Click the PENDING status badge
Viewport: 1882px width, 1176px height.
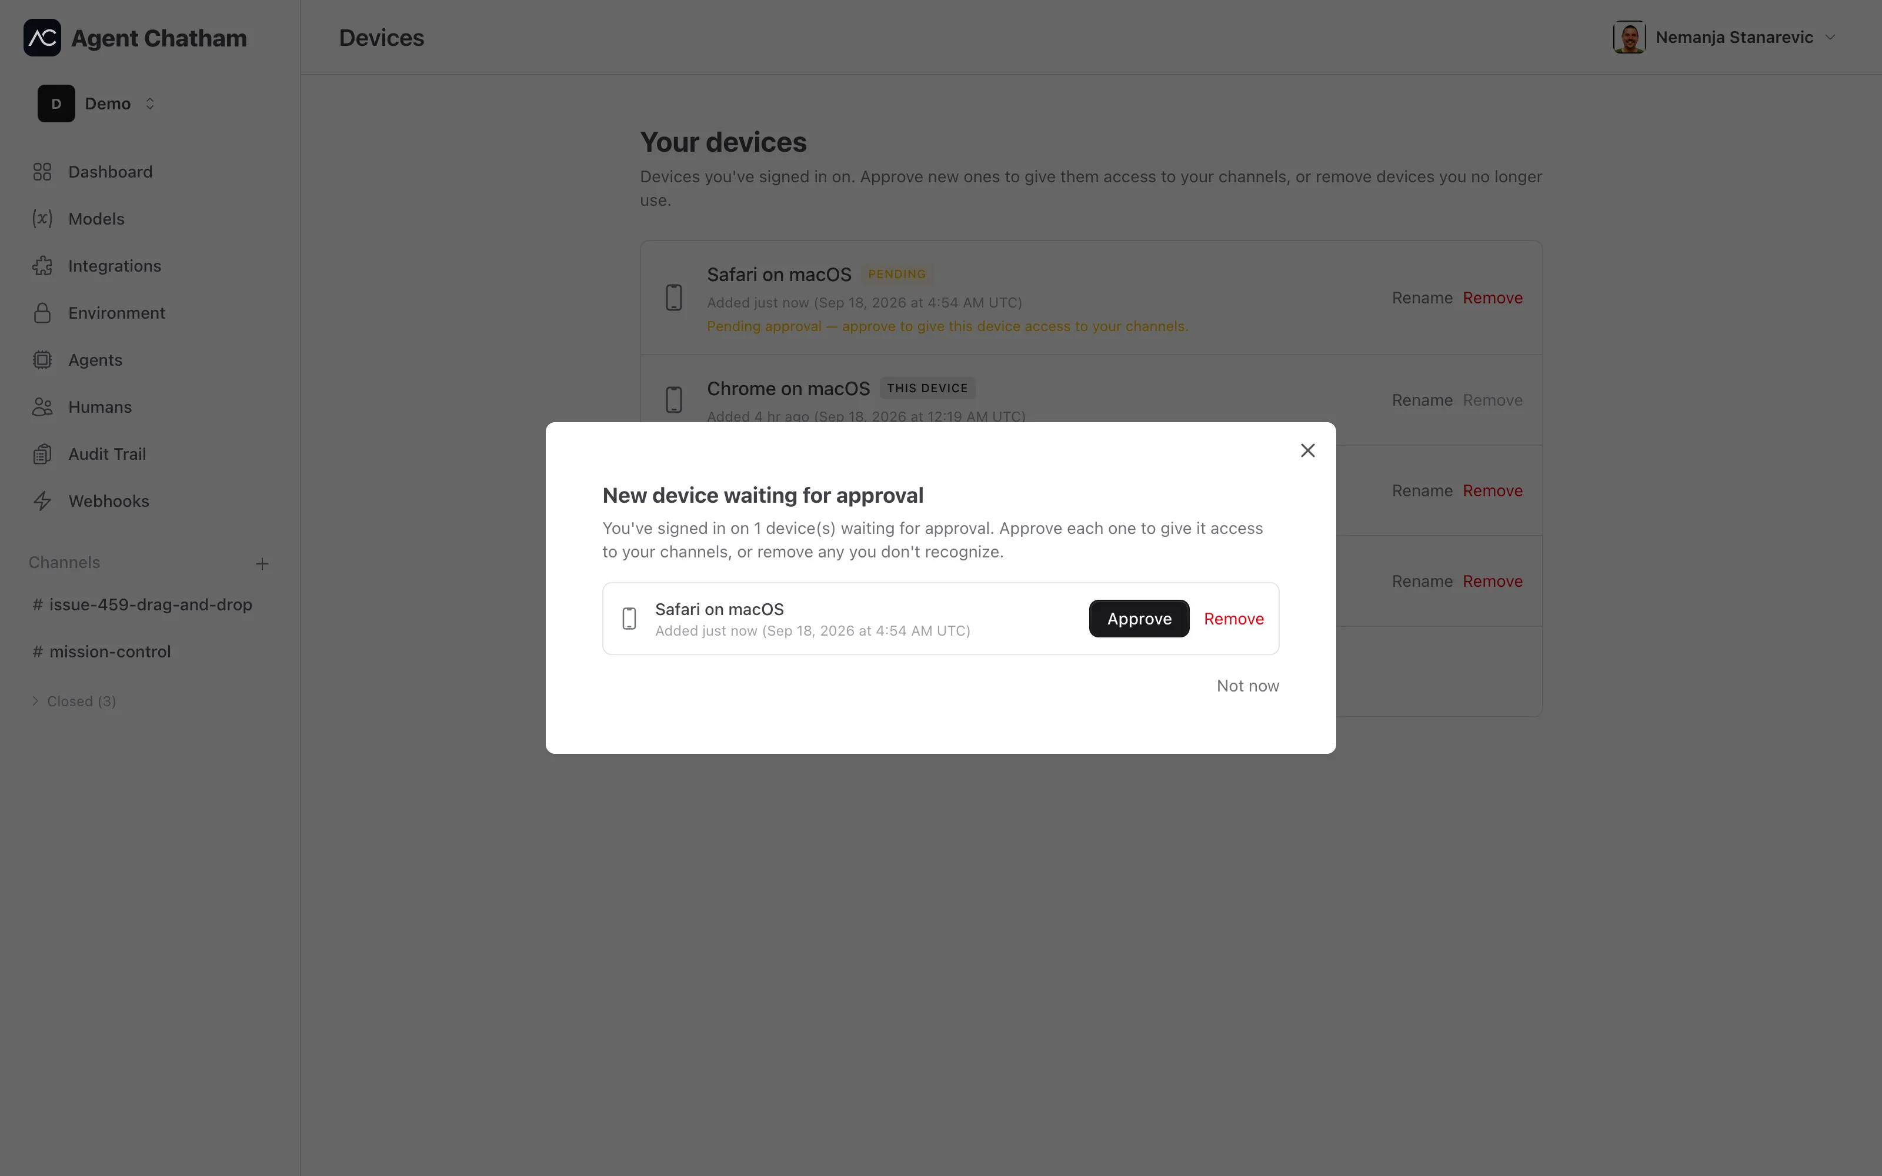[x=897, y=274]
